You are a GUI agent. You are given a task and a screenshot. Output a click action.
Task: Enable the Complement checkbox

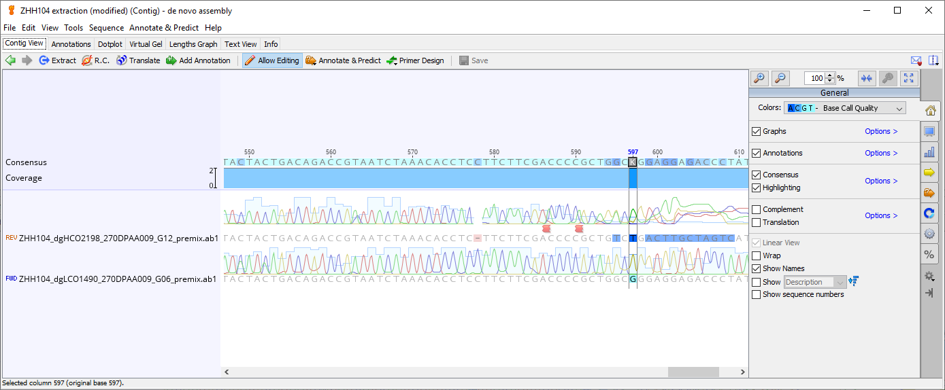pyautogui.click(x=756, y=209)
